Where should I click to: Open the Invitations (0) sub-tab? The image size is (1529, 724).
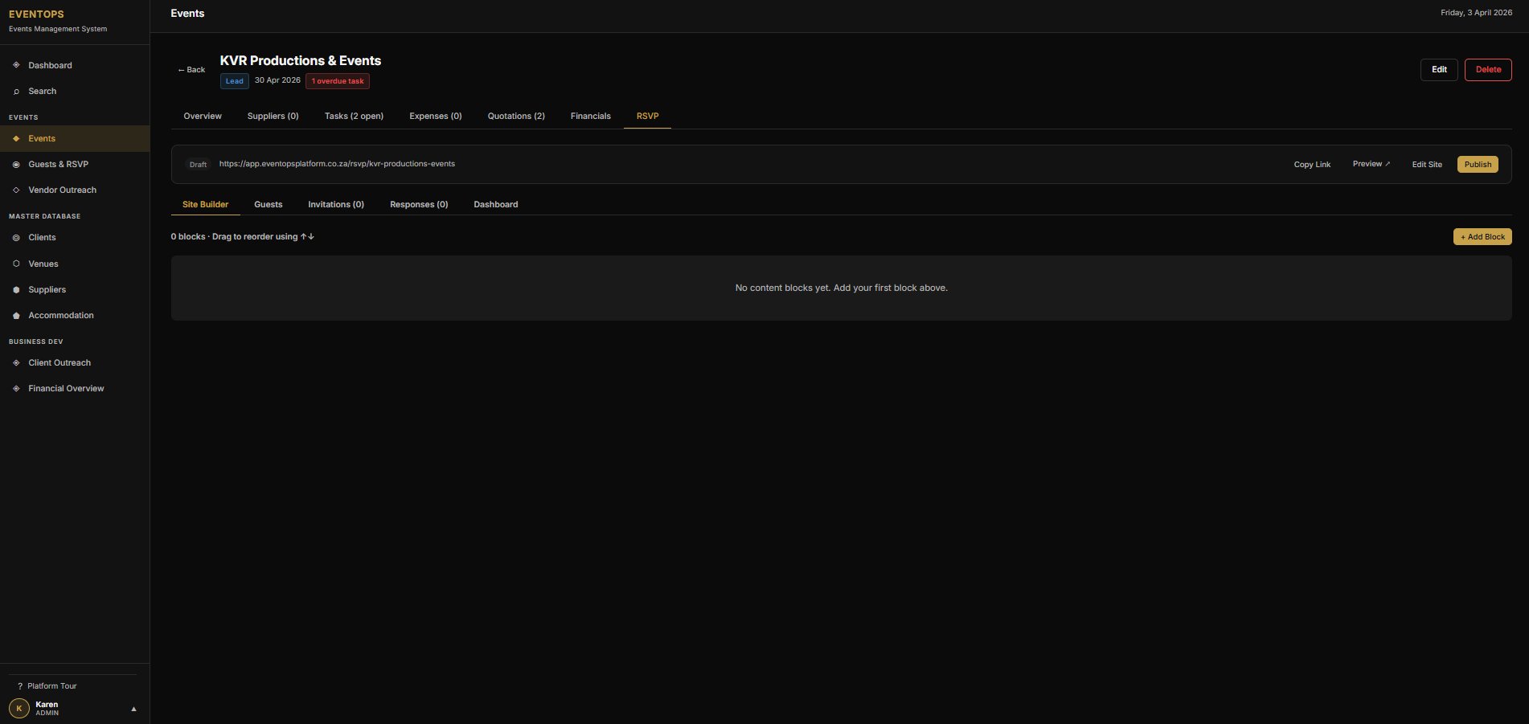pyautogui.click(x=336, y=204)
